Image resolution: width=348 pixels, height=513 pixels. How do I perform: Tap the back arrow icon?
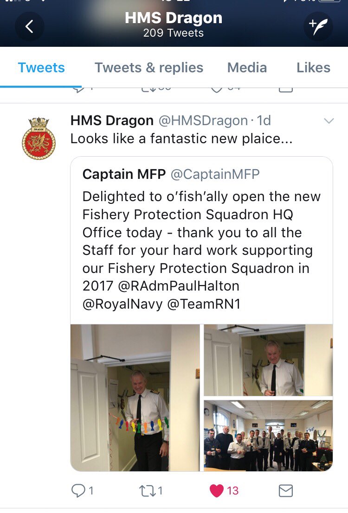[x=30, y=26]
